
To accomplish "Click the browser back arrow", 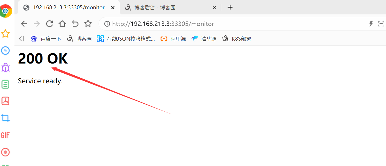I will (24, 24).
